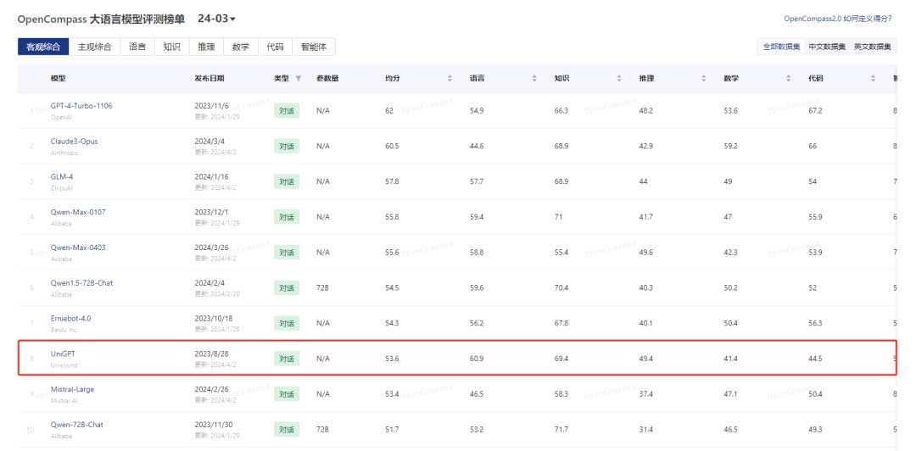Open the 24-03 leaderboard version dropdown

pyautogui.click(x=217, y=19)
